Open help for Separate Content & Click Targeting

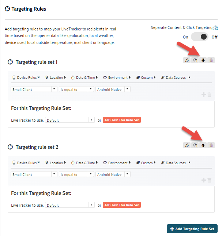point(216,27)
